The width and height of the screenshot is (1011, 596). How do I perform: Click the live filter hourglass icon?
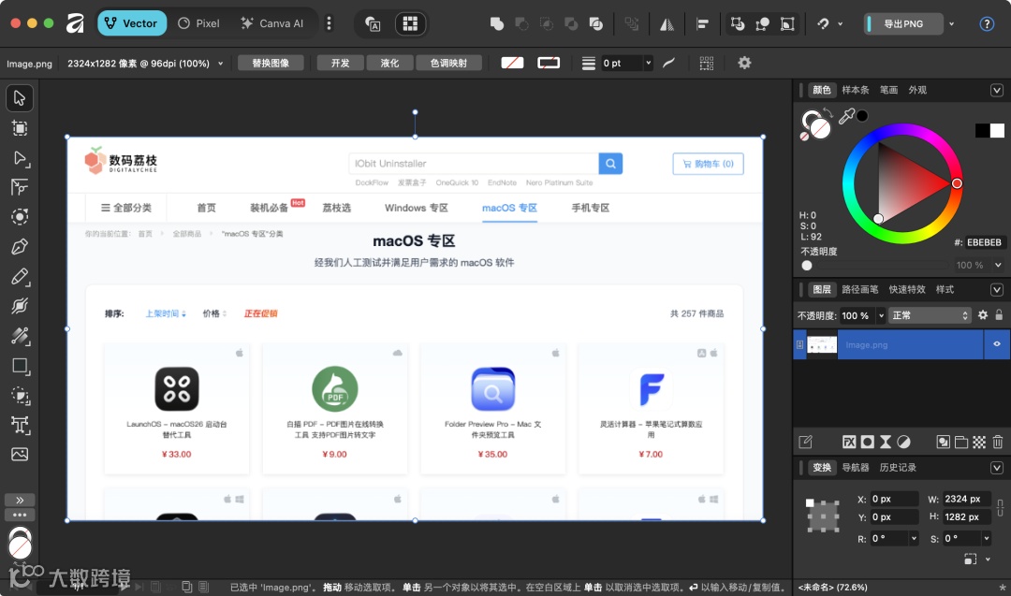coord(886,442)
